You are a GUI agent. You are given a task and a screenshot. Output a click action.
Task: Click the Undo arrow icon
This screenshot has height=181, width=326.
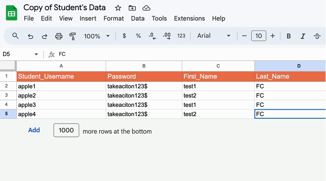pyautogui.click(x=30, y=36)
